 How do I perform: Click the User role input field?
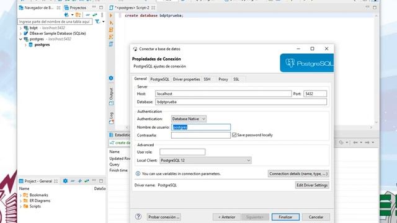coord(182,152)
